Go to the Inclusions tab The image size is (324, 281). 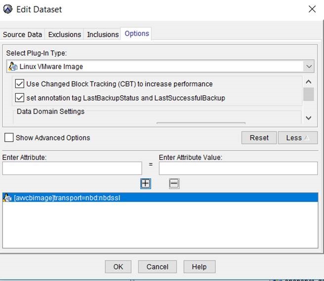click(103, 35)
